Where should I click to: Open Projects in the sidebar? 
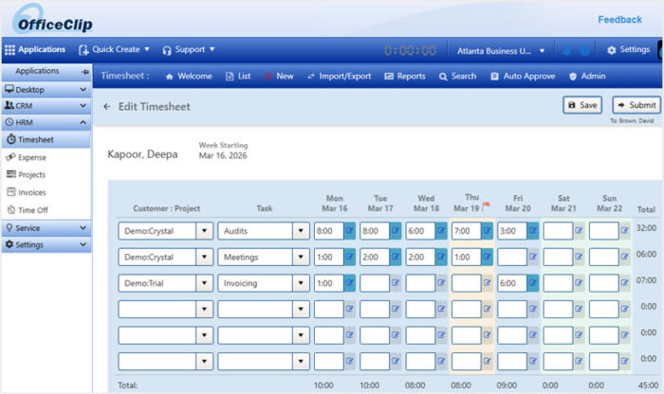click(27, 174)
